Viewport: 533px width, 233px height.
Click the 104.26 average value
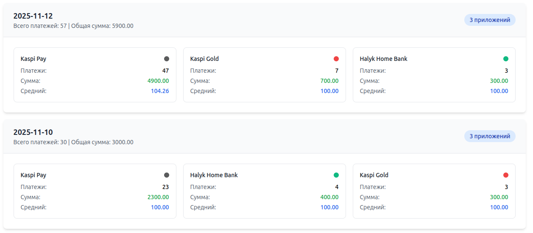point(160,91)
